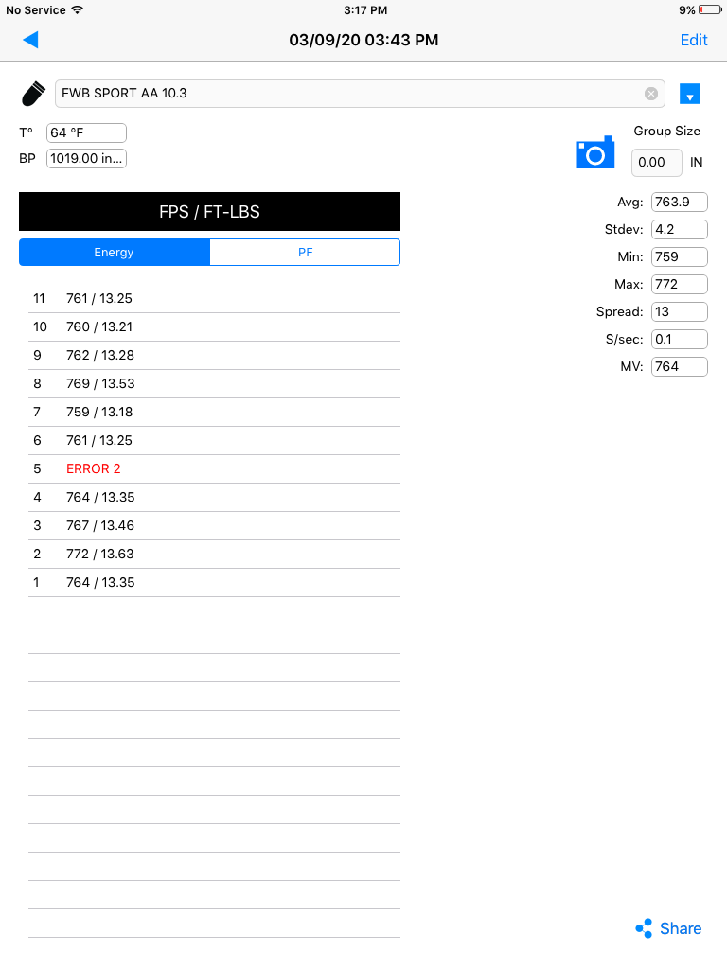Edit the barometric pressure field
This screenshot has height=969, width=727.
click(86, 158)
